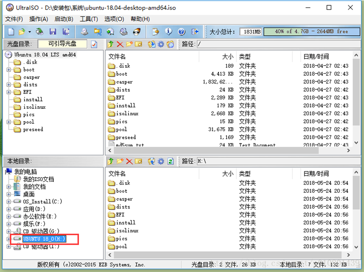Click the New file toolbar icon
364x272 pixels.
11,31
